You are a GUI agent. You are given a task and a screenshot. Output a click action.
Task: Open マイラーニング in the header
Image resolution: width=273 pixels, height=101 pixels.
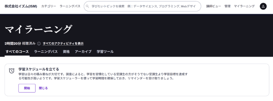pos(244,6)
